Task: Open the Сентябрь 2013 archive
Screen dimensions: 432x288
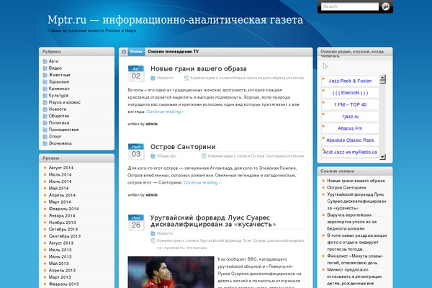Action: point(65,236)
